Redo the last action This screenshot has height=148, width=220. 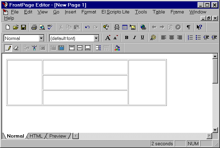[x=95, y=27]
